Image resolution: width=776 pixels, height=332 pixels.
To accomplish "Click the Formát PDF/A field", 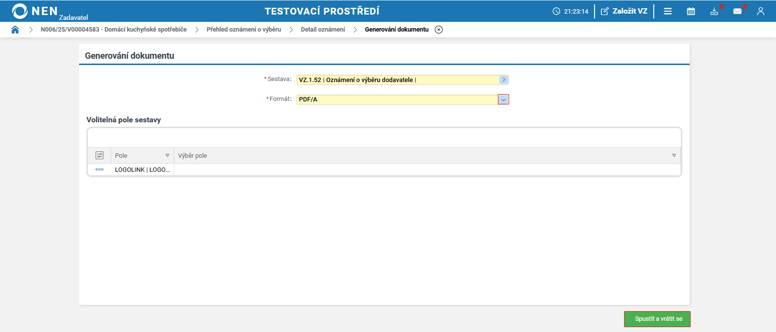I will [397, 100].
